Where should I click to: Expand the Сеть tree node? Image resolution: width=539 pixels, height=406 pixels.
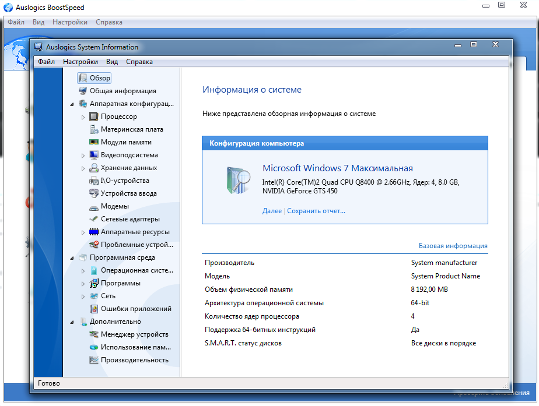(83, 296)
